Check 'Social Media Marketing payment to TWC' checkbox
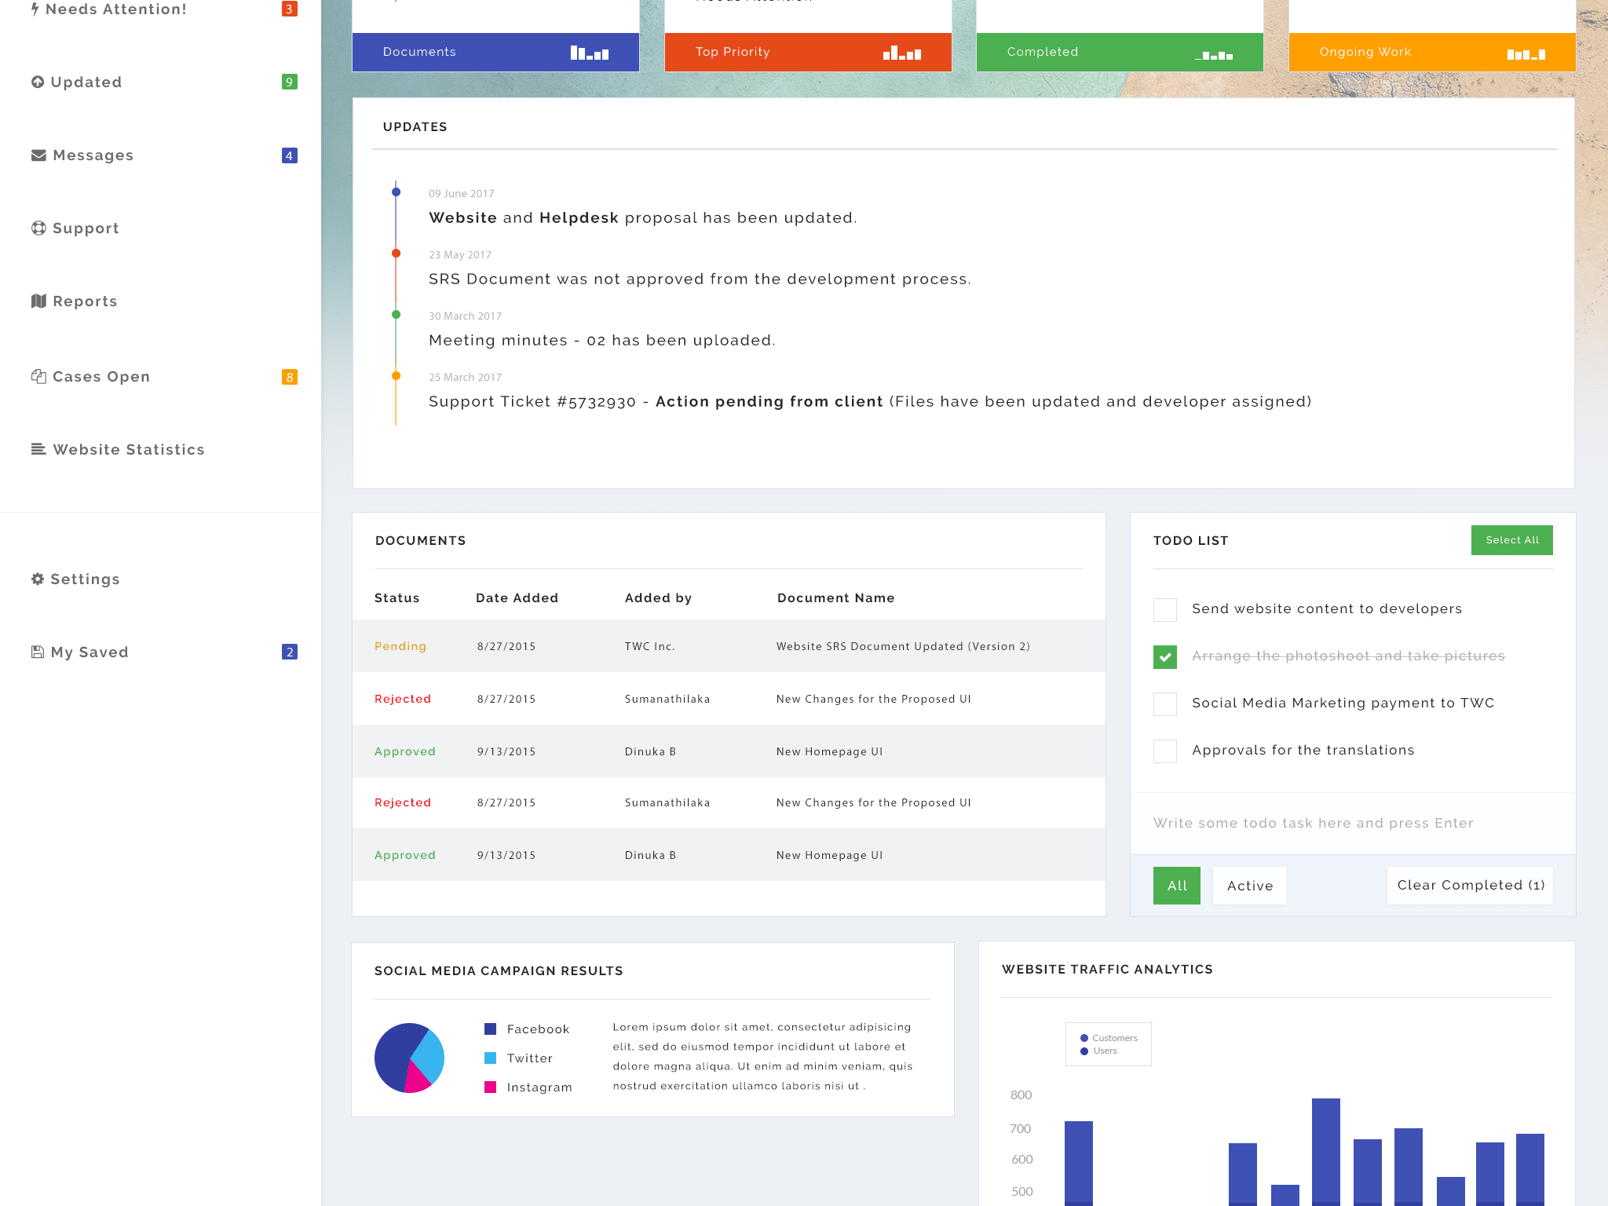Image resolution: width=1608 pixels, height=1206 pixels. 1165,704
